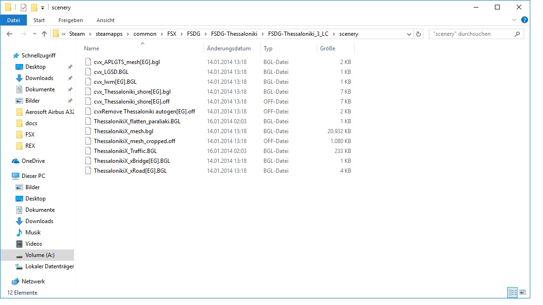Switch to large thumbnails view icon
This screenshot has width=543, height=305.
522,292
